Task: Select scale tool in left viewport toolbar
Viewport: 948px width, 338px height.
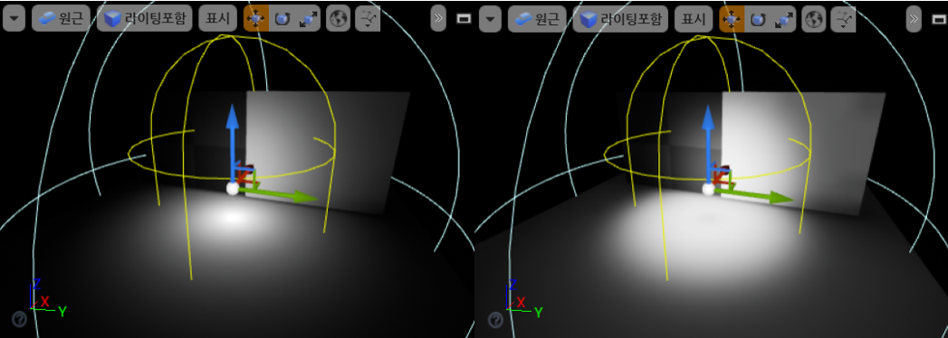Action: pyautogui.click(x=309, y=19)
